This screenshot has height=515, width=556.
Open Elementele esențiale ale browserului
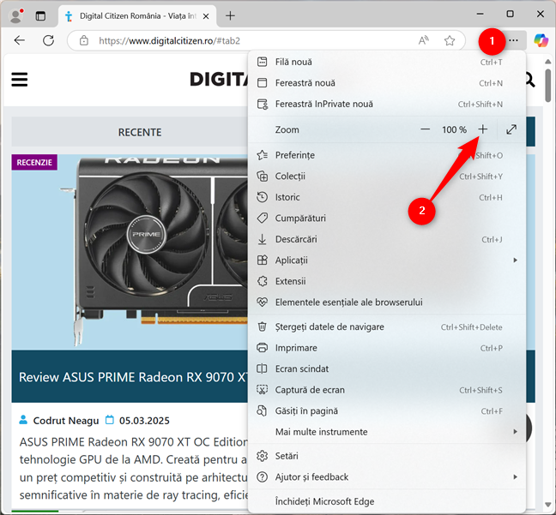(x=386, y=302)
